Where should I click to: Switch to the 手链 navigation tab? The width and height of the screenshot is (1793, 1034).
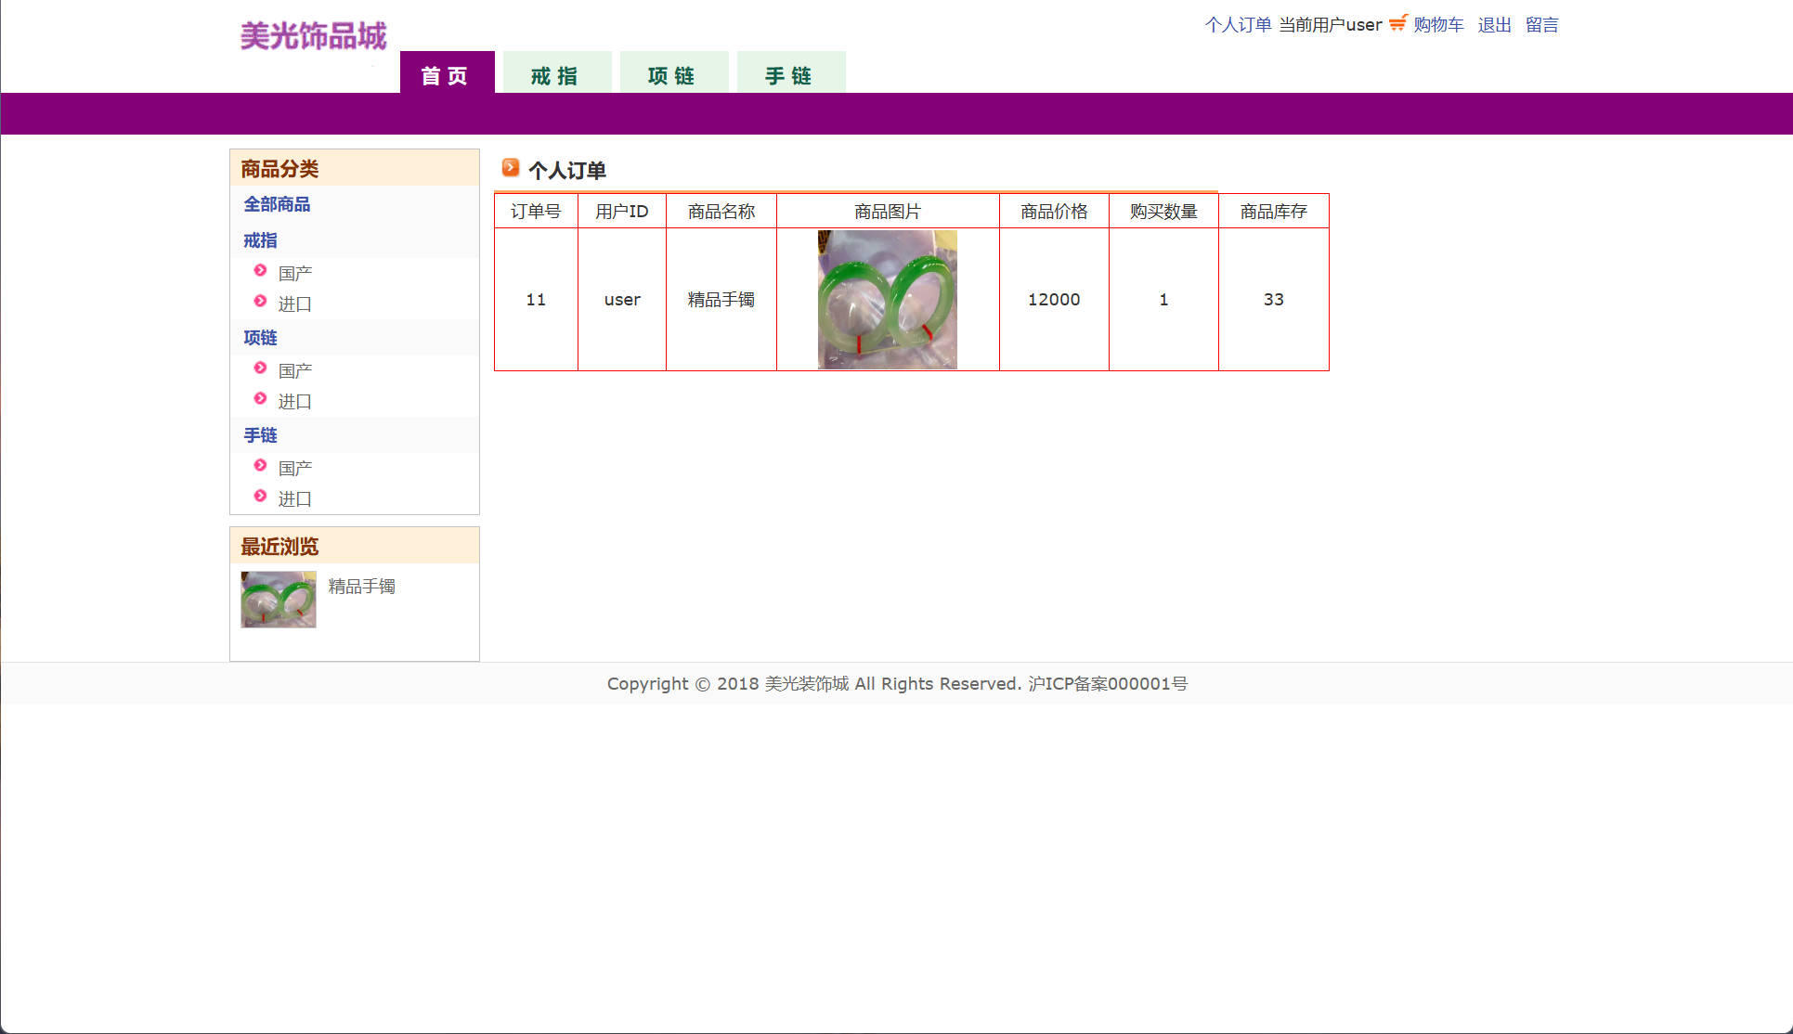790,74
